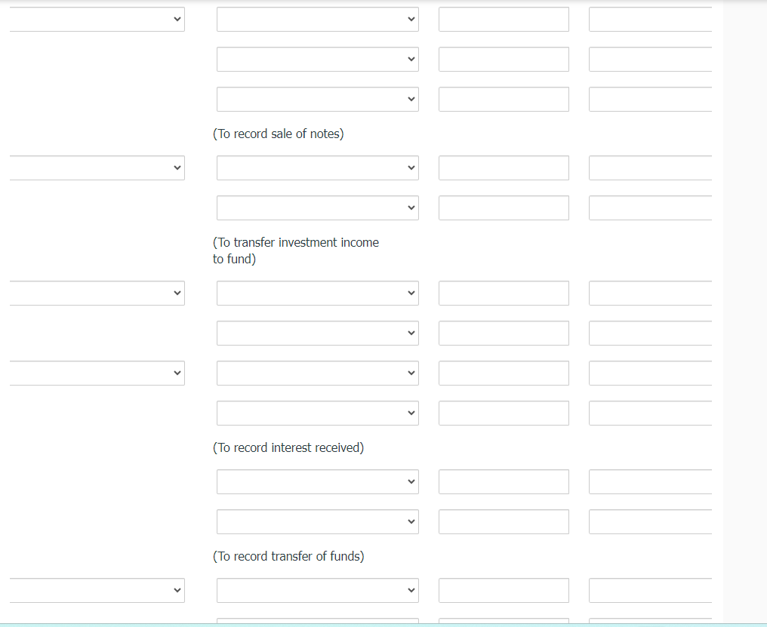767x627 pixels.
Task: Select the '(To record interest received)' caption
Action: click(x=288, y=448)
